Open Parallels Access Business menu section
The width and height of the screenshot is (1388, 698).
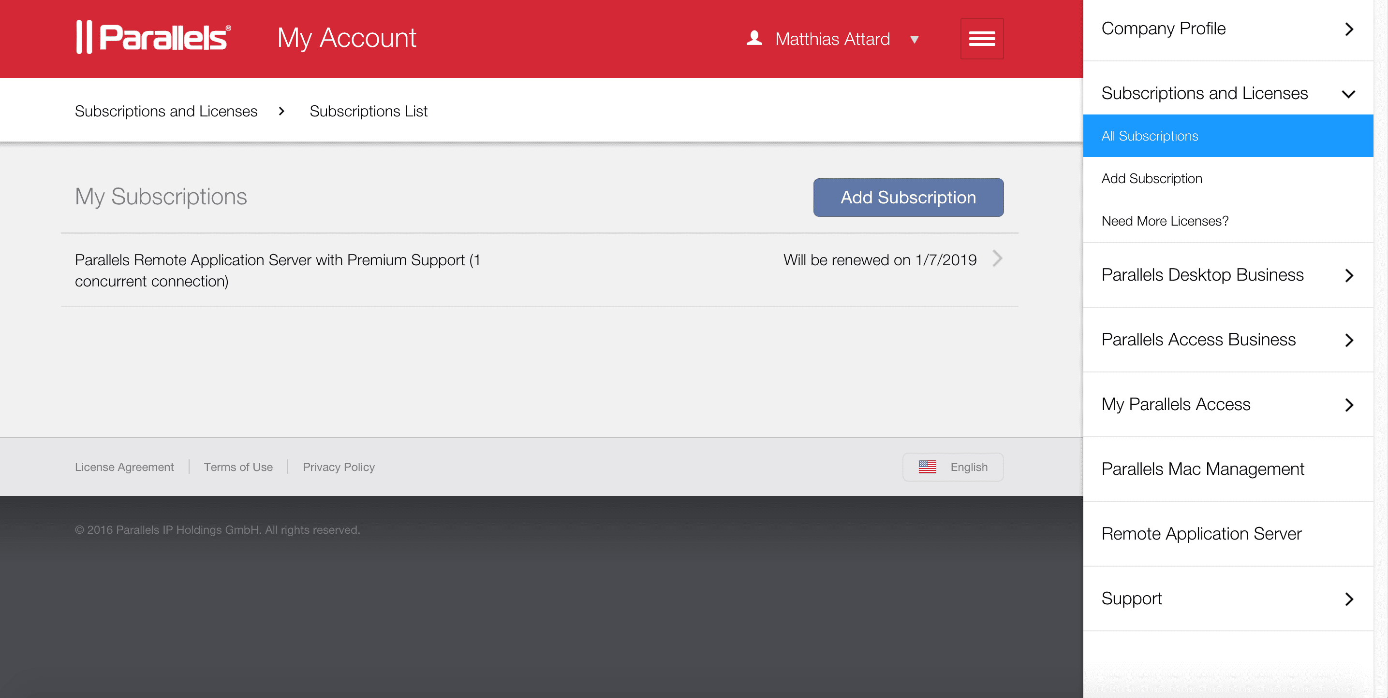click(1228, 340)
